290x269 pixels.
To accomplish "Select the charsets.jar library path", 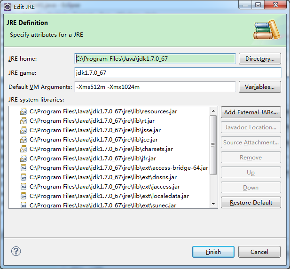I will point(101,149).
